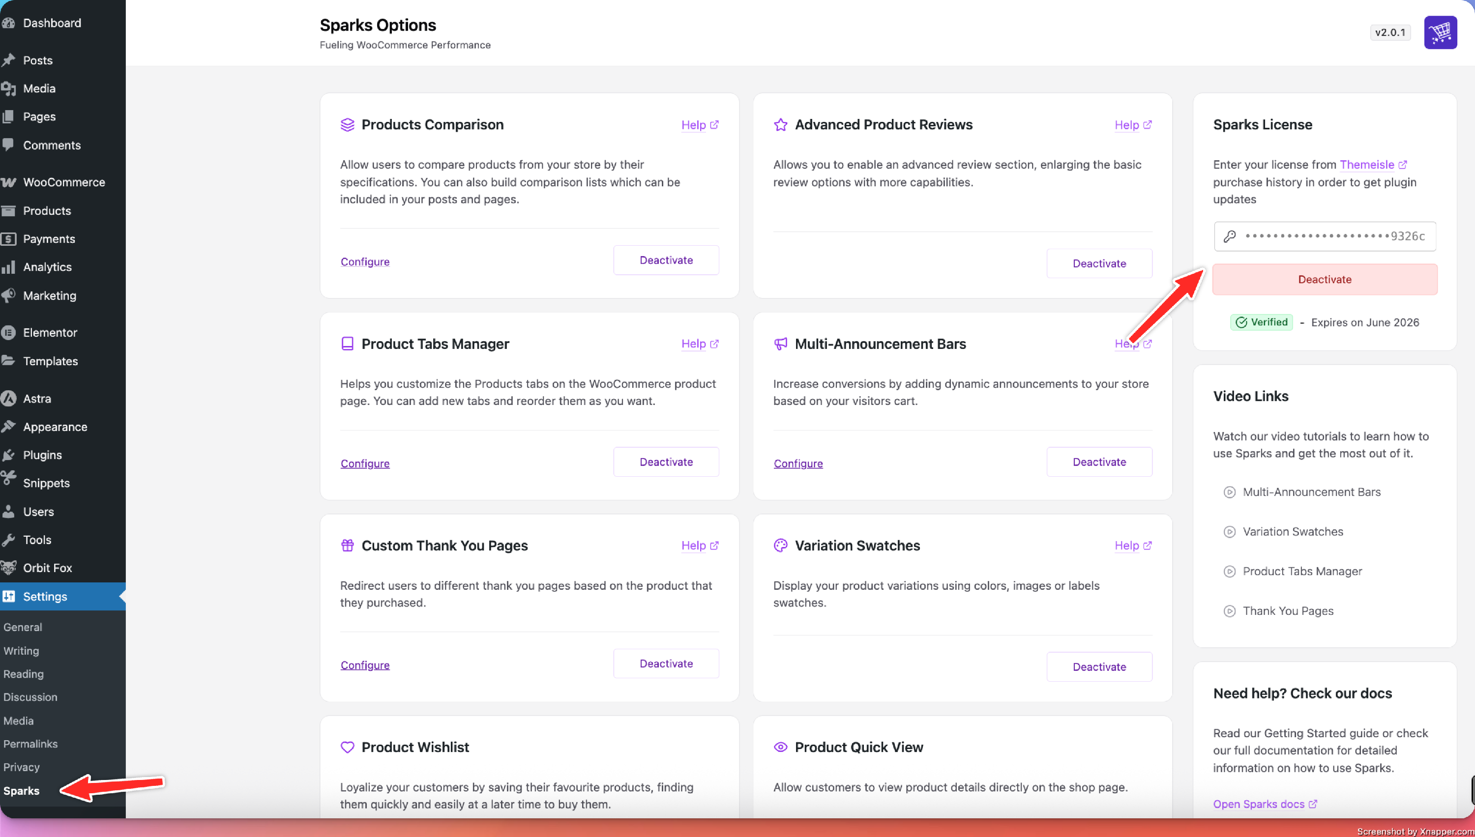Open Permalinks under Settings submenu
The width and height of the screenshot is (1475, 837).
tap(30, 744)
